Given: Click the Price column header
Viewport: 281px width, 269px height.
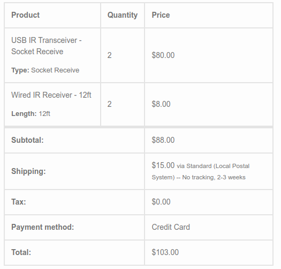Looking at the screenshot, I should point(161,15).
